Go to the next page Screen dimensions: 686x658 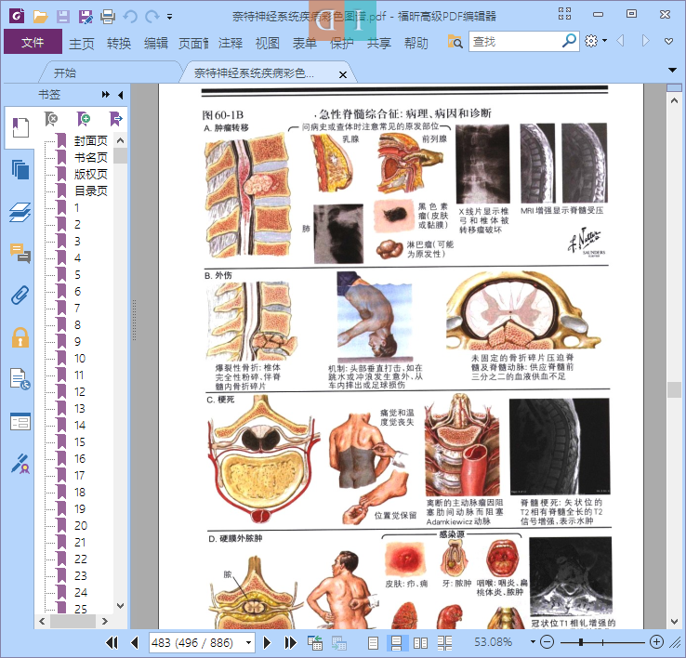[267, 643]
